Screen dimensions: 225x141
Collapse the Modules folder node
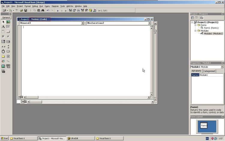click(195, 31)
